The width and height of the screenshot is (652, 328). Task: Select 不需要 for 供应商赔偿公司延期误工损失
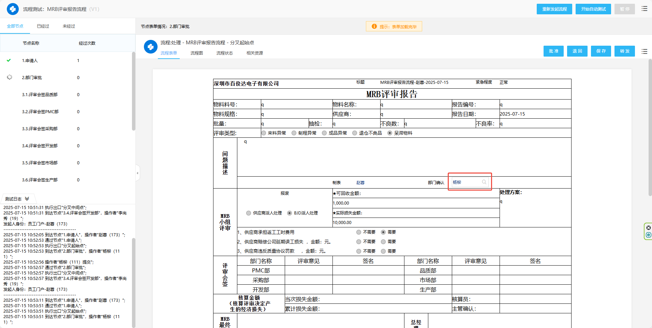point(359,242)
